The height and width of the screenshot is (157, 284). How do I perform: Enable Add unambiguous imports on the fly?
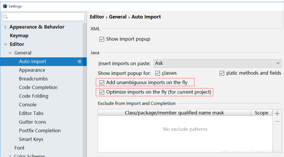click(x=102, y=83)
